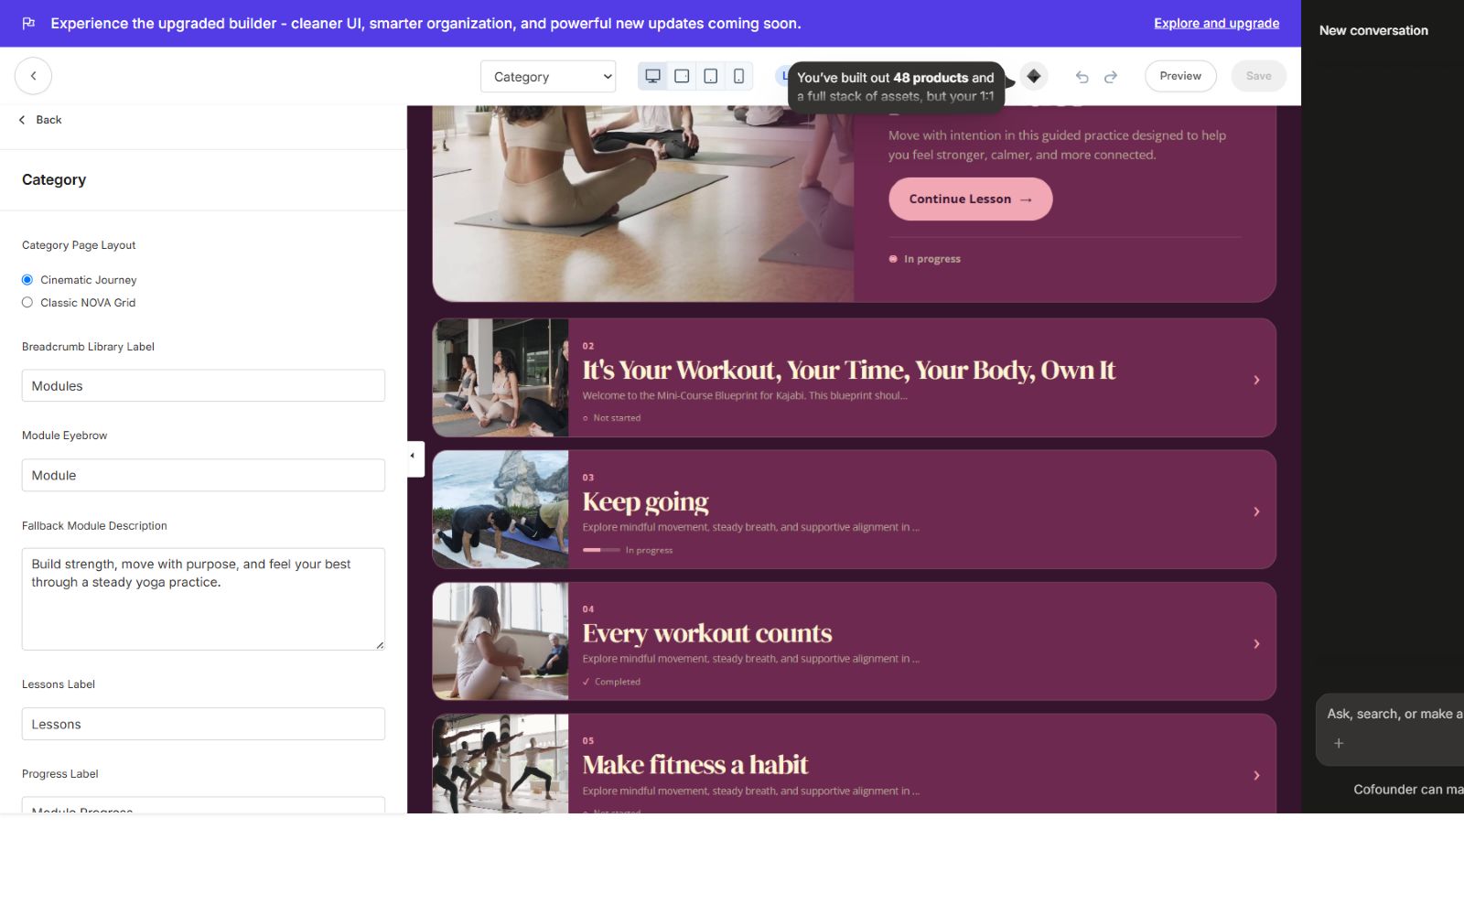Click Make fitness a habit title
1464x915 pixels.
[x=695, y=765]
